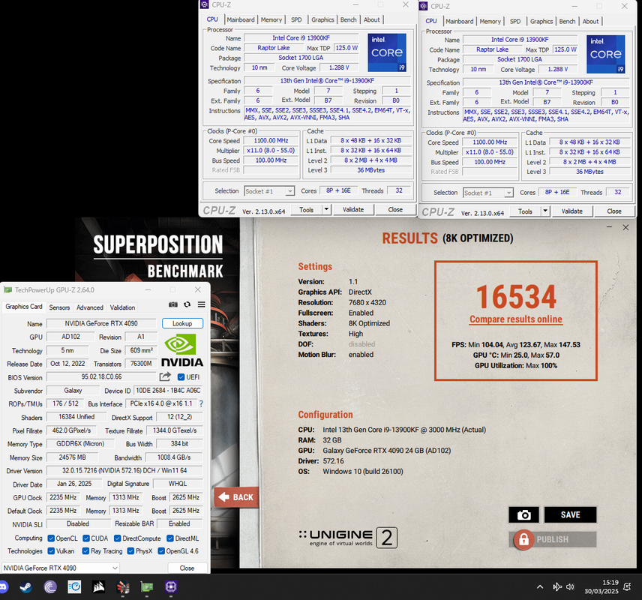642x600 pixels.
Task: Click the right CPU-Z title bar icon
Action: [423, 6]
